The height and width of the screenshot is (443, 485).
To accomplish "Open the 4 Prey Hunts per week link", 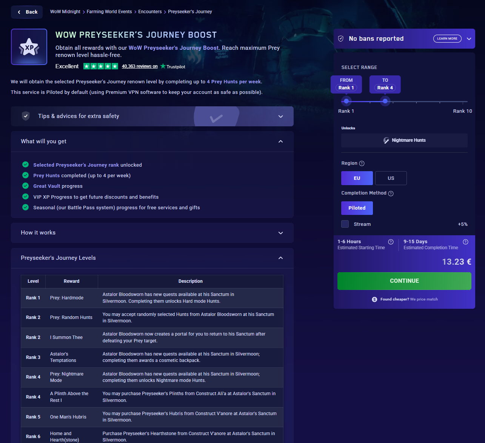I will coord(234,81).
